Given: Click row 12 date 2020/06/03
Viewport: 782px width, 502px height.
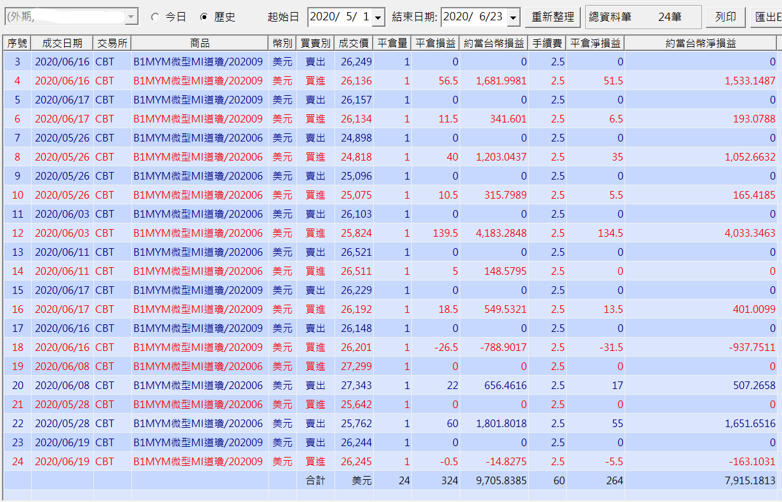Looking at the screenshot, I should [62, 233].
